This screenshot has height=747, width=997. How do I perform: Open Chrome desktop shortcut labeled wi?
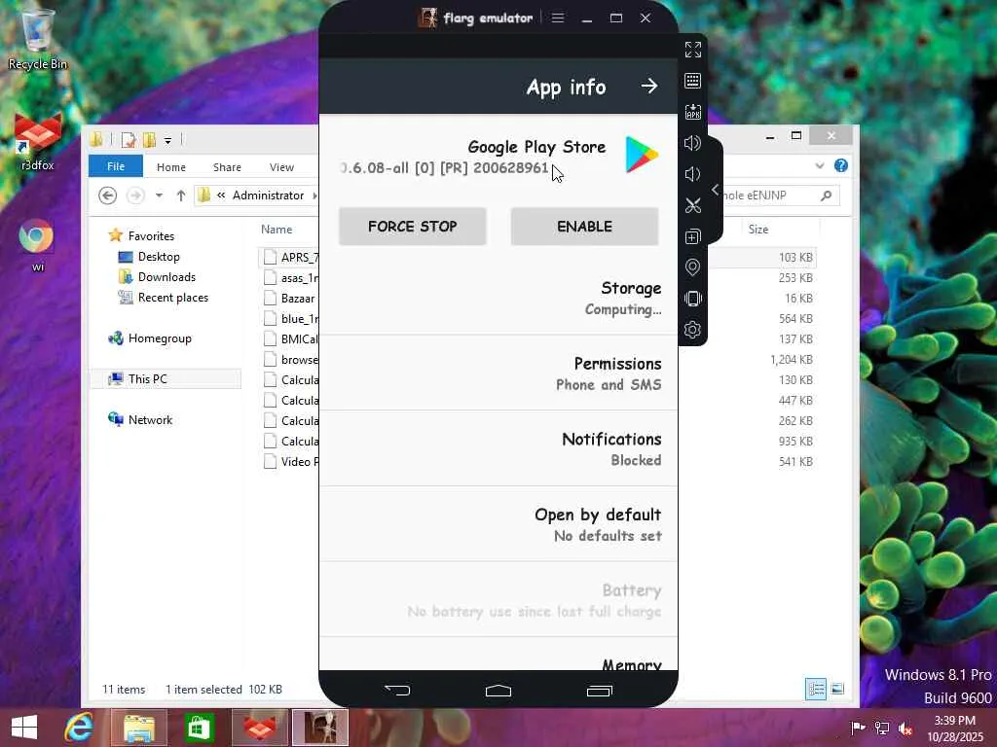(x=38, y=244)
